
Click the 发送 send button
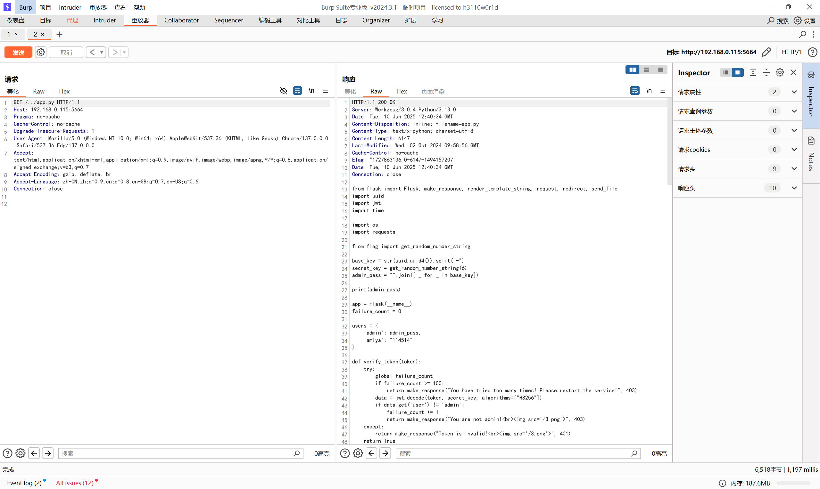(x=18, y=52)
